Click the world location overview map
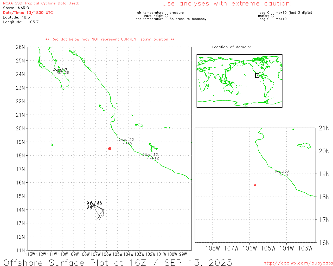333x266 pixels. pos(239,81)
